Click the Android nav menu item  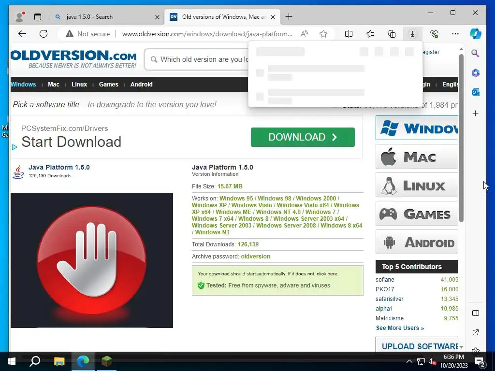[x=142, y=84]
